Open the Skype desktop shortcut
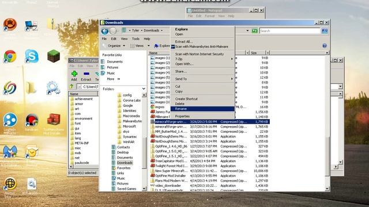 click(32, 56)
